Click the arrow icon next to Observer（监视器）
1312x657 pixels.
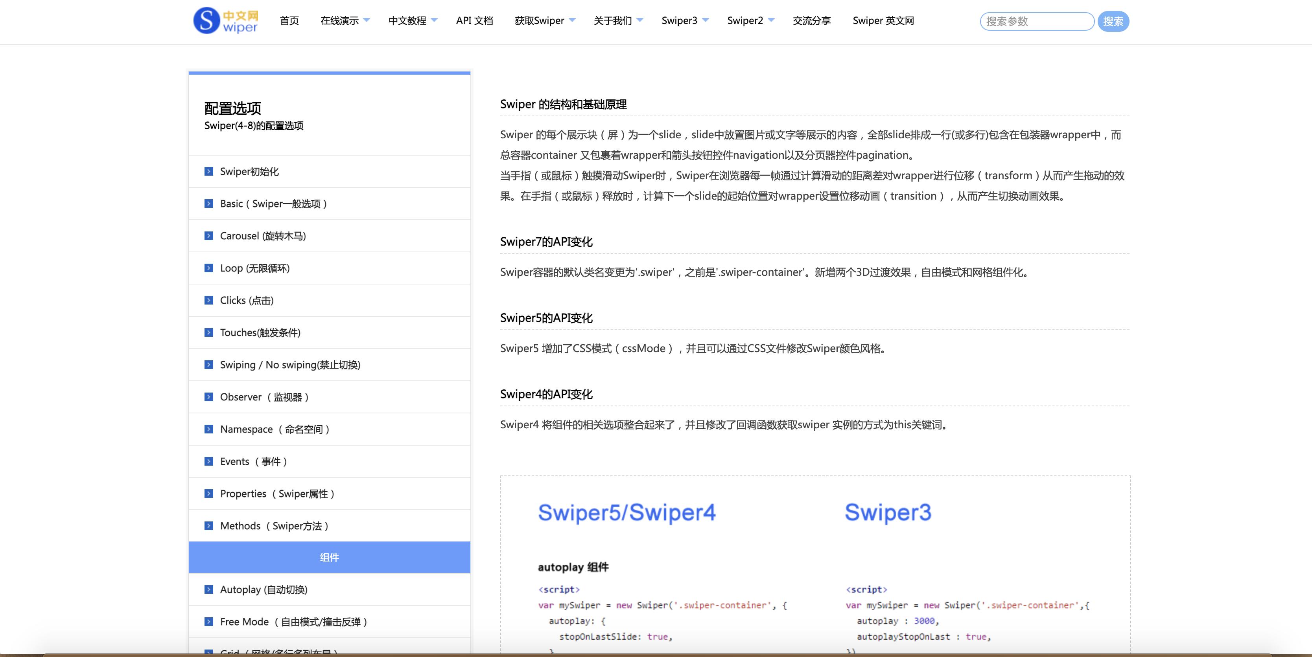pyautogui.click(x=209, y=397)
